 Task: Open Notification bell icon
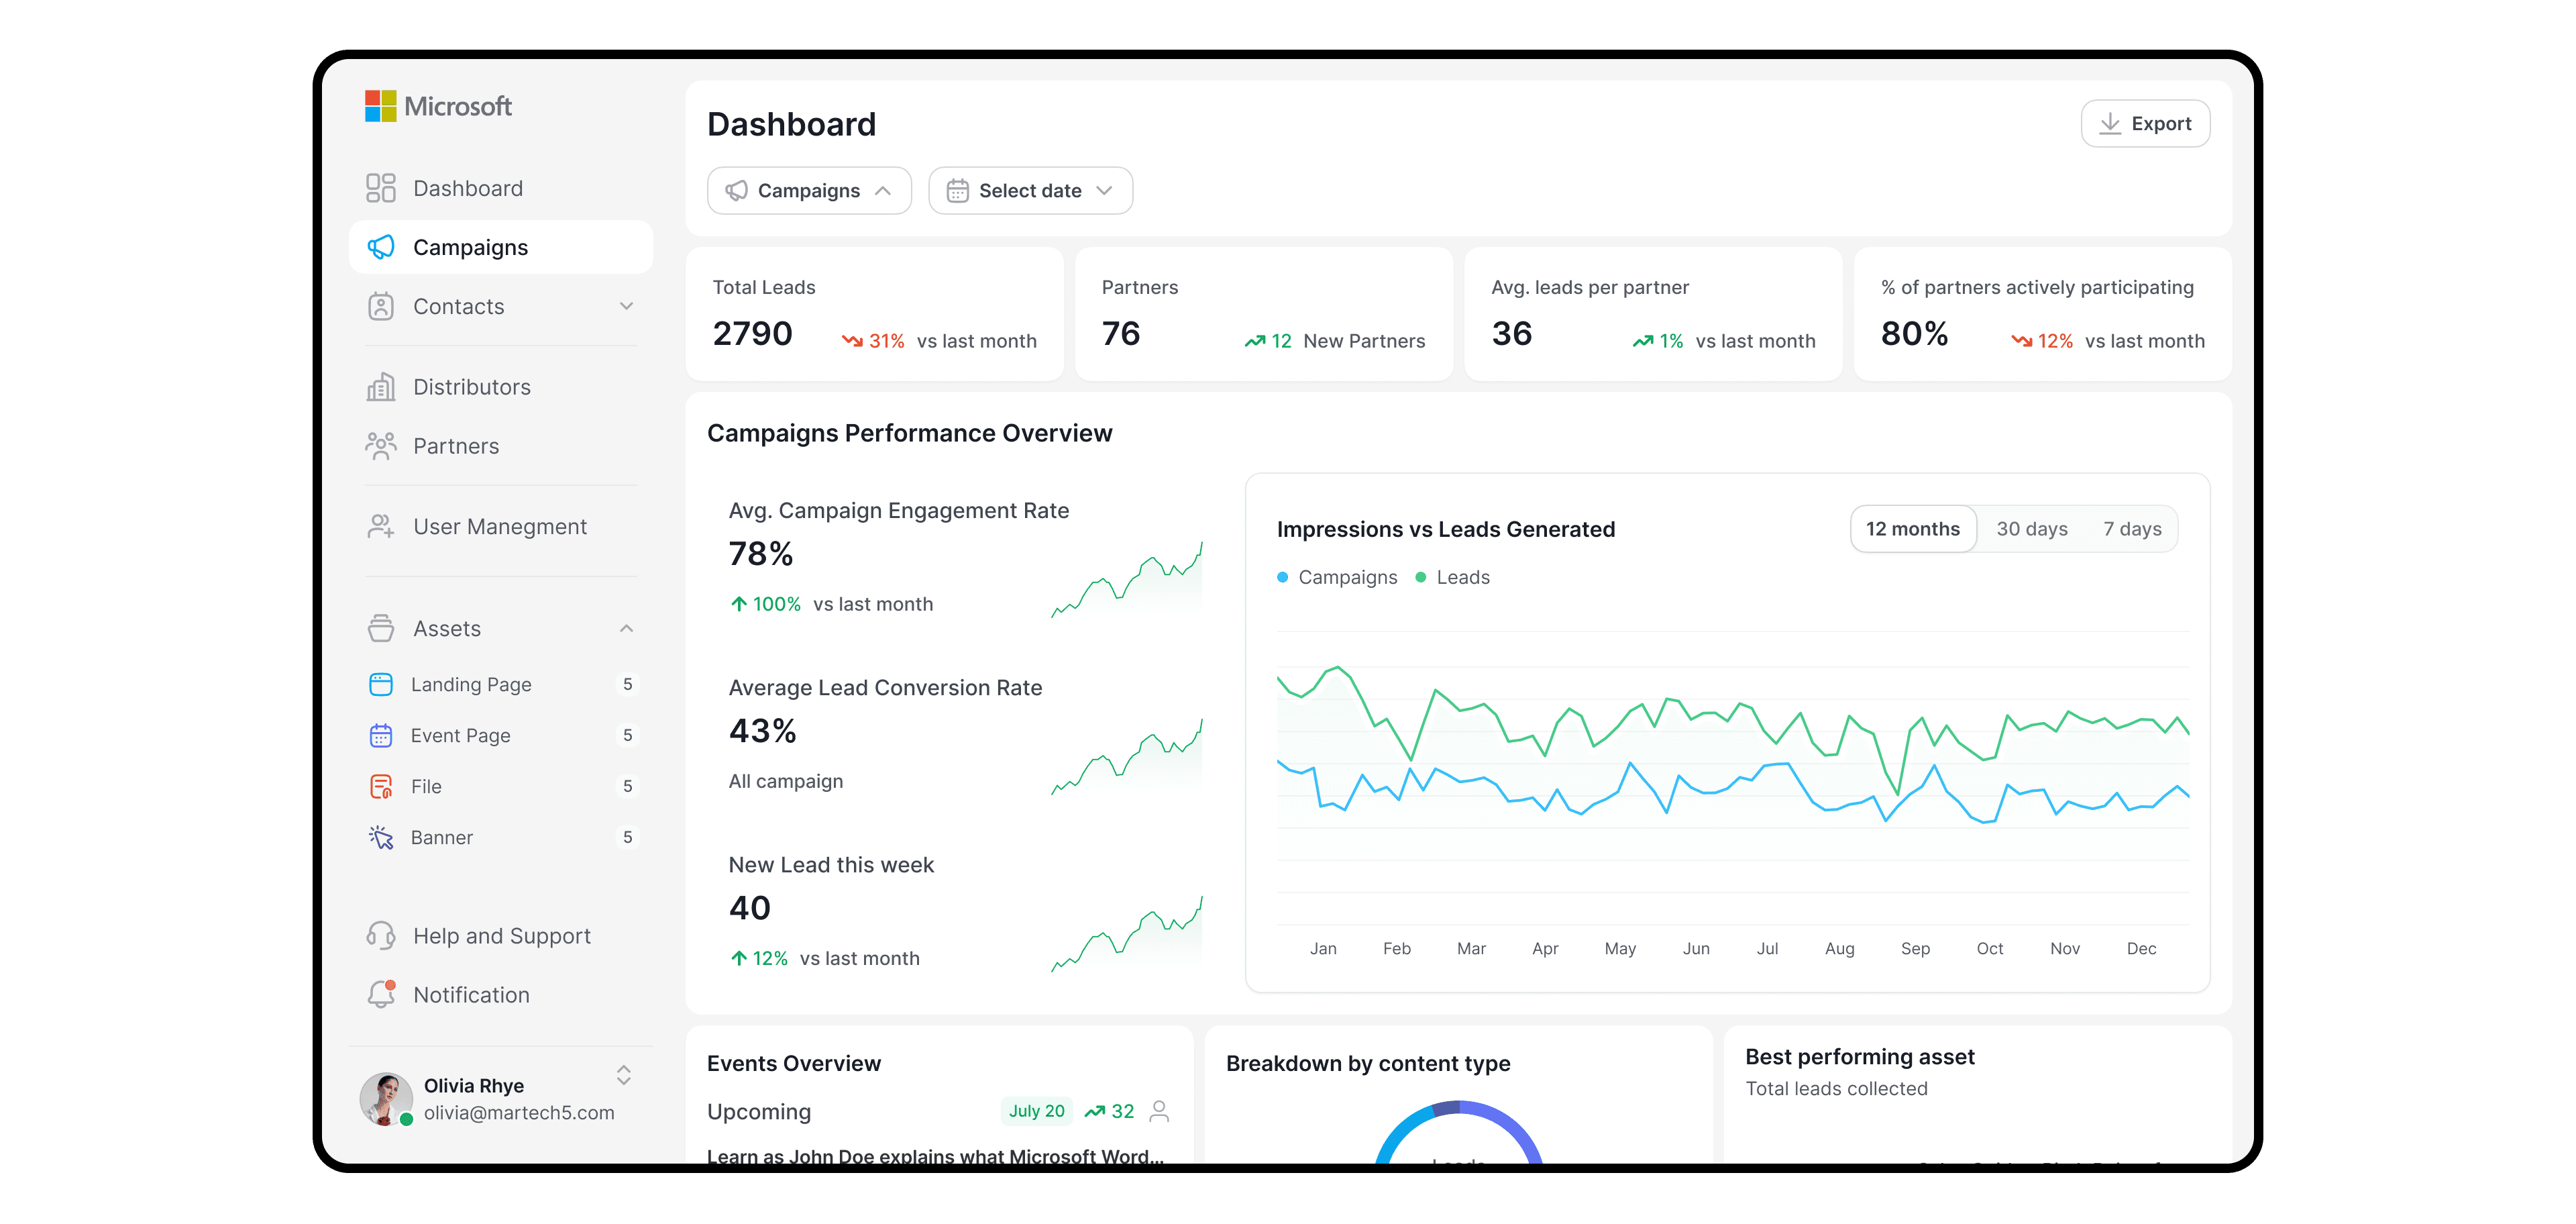380,995
